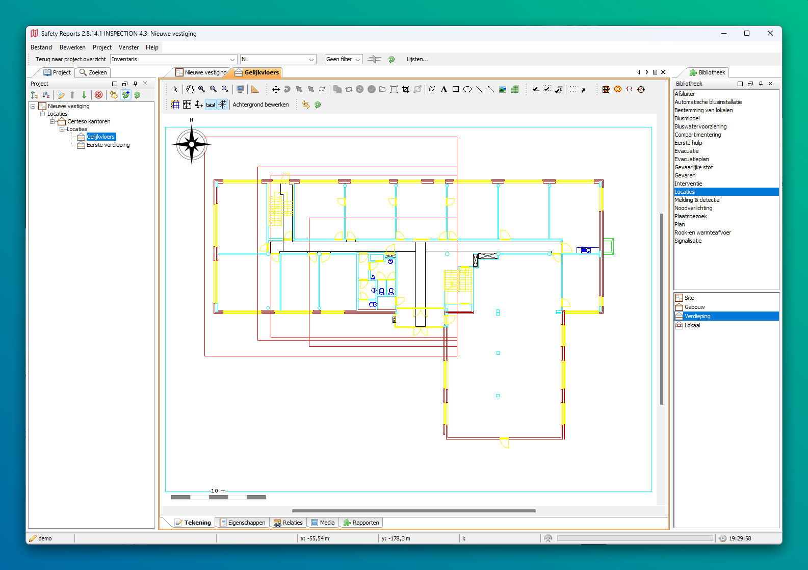This screenshot has width=808, height=570.
Task: Select the text tool (A icon)
Action: [444, 89]
